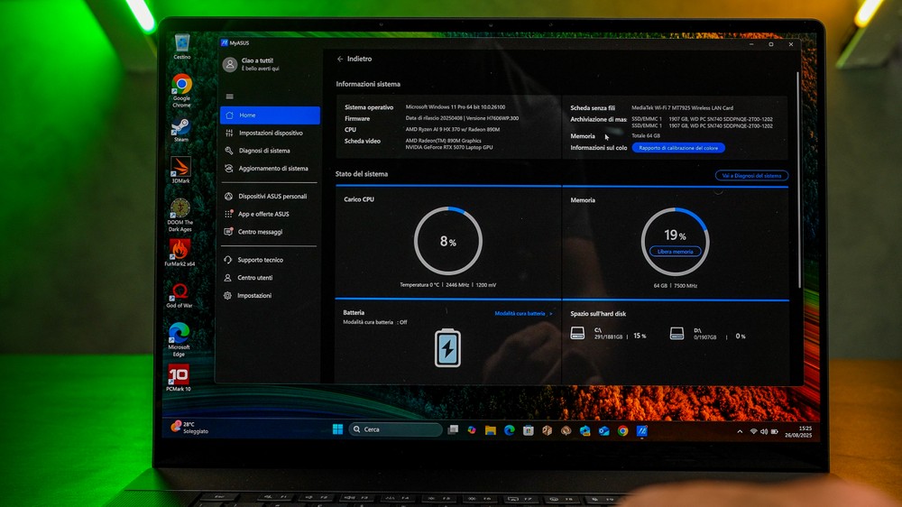The image size is (902, 507).
Task: Open Copilot from the taskbar
Action: coord(472,430)
